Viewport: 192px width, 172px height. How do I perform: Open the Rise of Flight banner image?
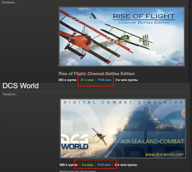(122, 37)
